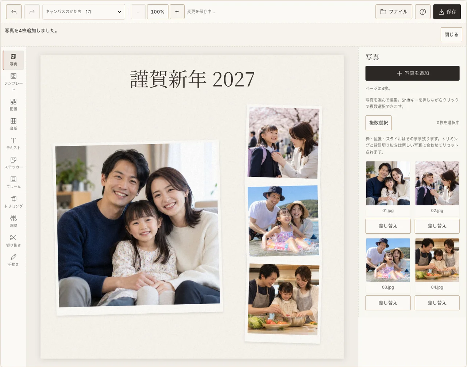The image size is (467, 367).
Task: Open the 写真 photos panel
Action: pos(13,60)
